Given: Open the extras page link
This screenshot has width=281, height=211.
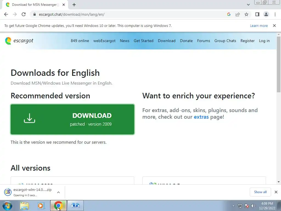Looking at the screenshot, I should pos(201,117).
